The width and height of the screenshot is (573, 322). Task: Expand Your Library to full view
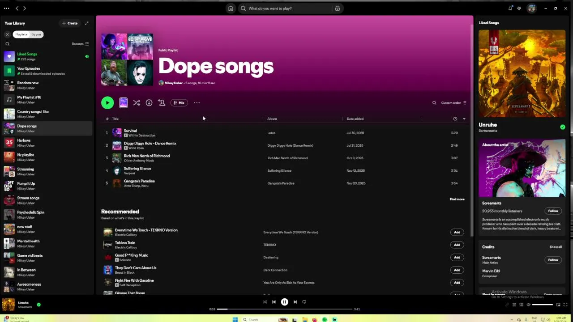[x=86, y=23]
